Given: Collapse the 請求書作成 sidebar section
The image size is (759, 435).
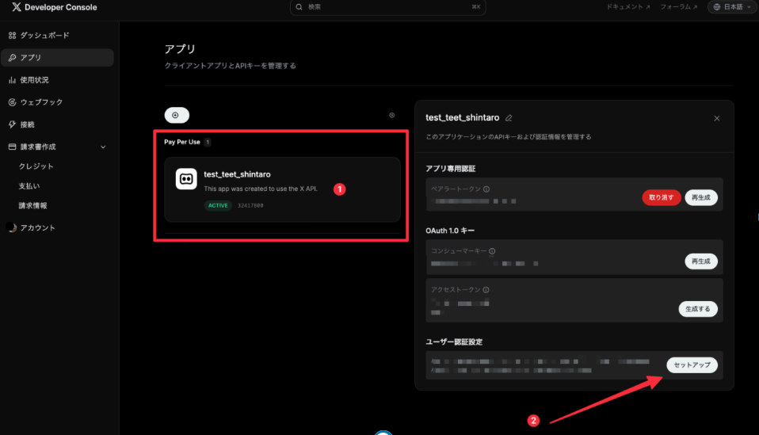Looking at the screenshot, I should click(x=103, y=147).
